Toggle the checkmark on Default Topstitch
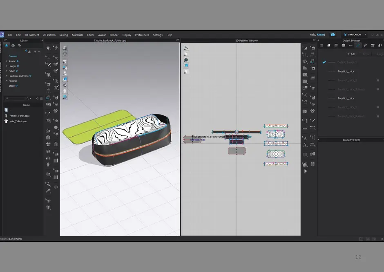Viewport: 384px width, 272px height. point(324,62)
